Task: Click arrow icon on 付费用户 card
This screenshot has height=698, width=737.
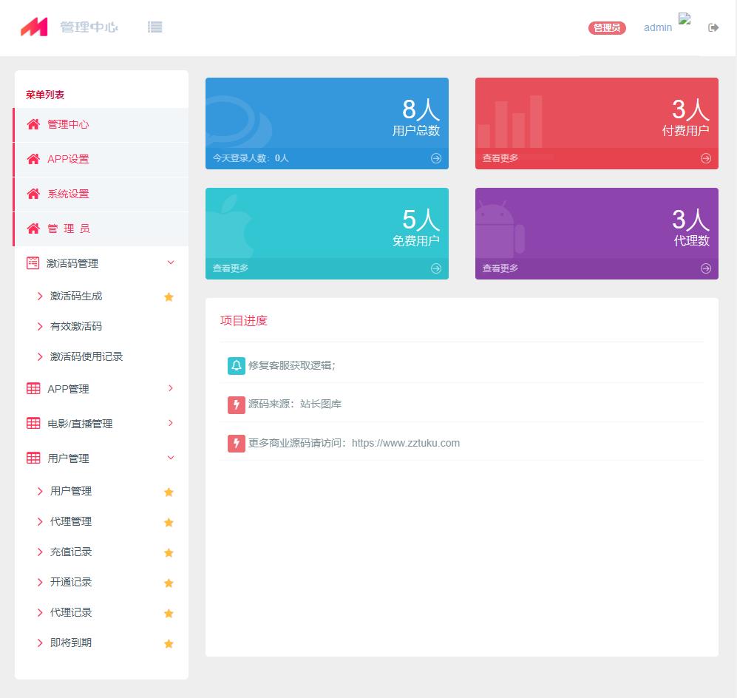Action: [x=706, y=158]
